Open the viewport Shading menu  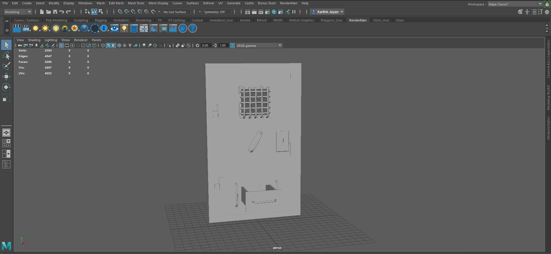point(34,40)
